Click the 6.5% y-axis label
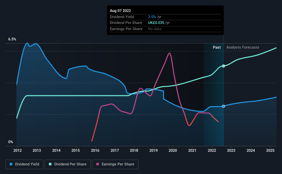The height and width of the screenshot is (174, 282). (x=12, y=39)
